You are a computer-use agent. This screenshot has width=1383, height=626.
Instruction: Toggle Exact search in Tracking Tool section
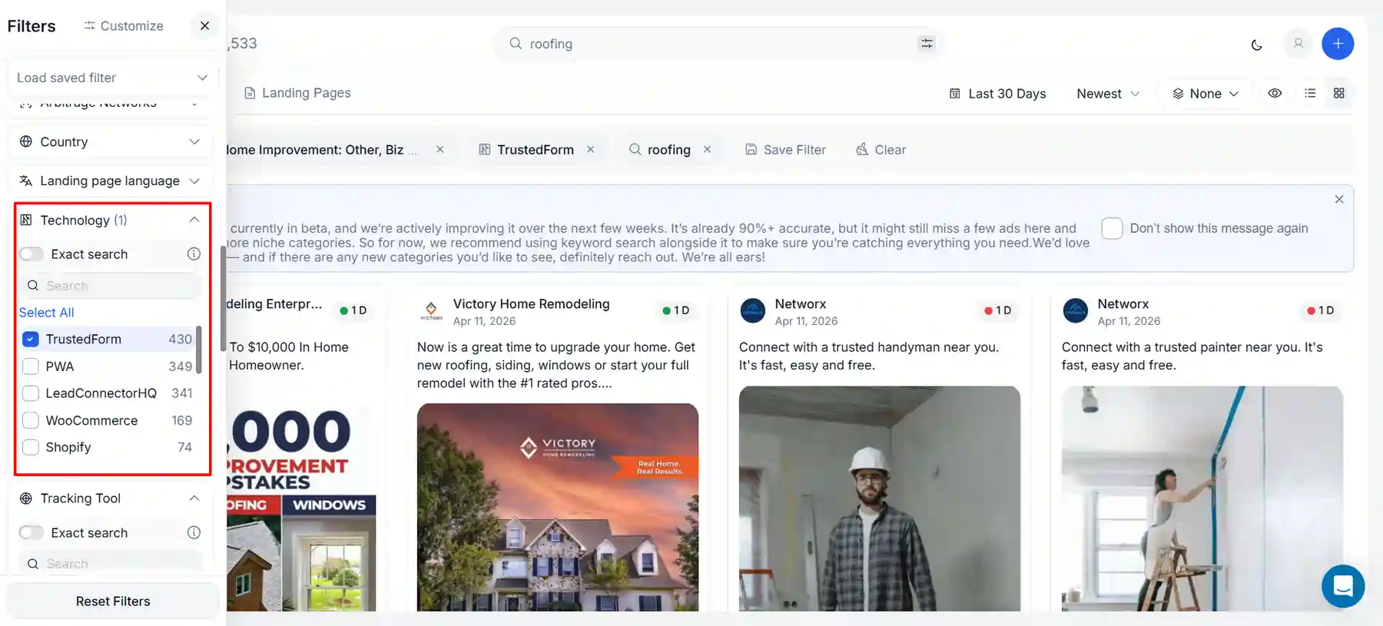32,533
